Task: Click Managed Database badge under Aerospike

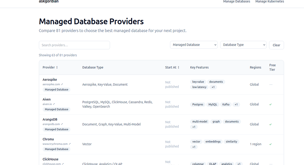Action: coord(57,90)
